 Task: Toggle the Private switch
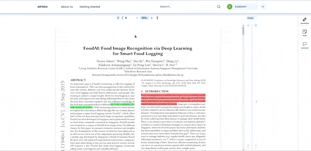click(252, 18)
